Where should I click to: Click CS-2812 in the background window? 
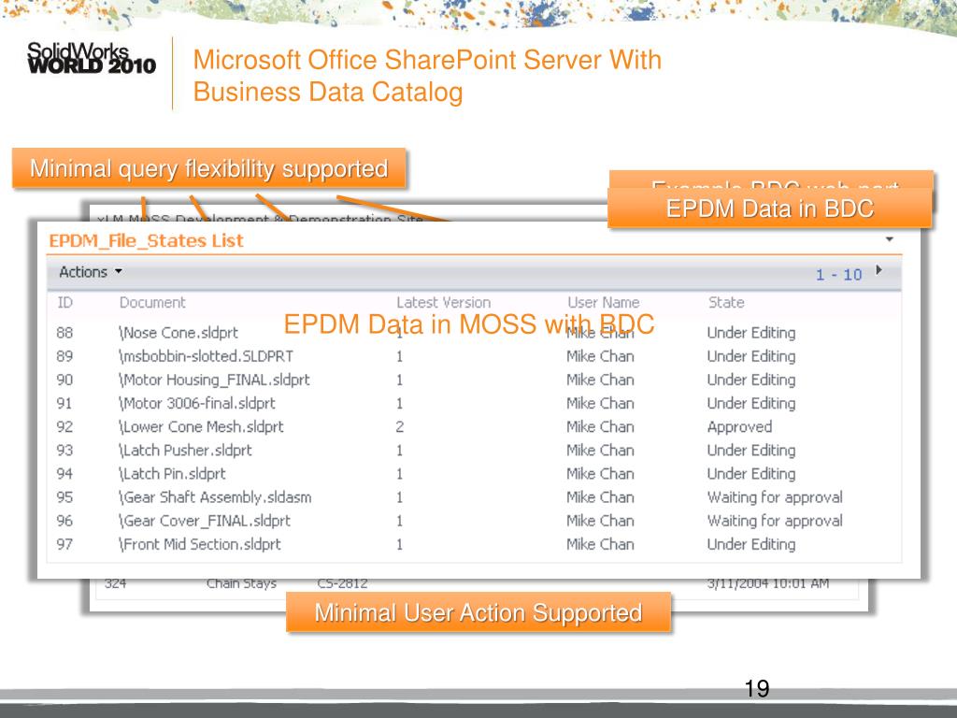pos(342,584)
